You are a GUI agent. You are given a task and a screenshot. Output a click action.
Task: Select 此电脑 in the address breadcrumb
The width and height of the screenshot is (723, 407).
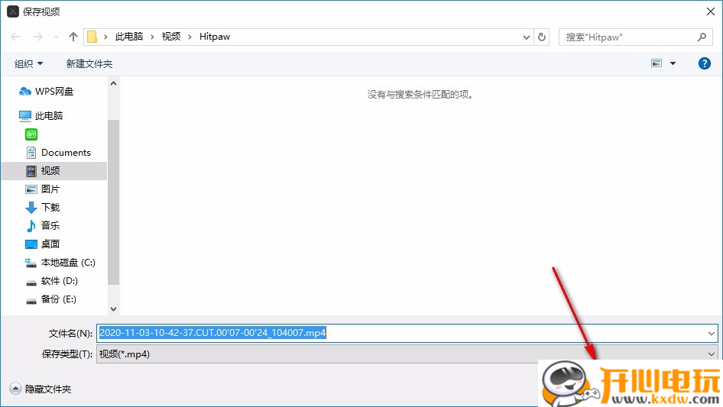point(129,37)
